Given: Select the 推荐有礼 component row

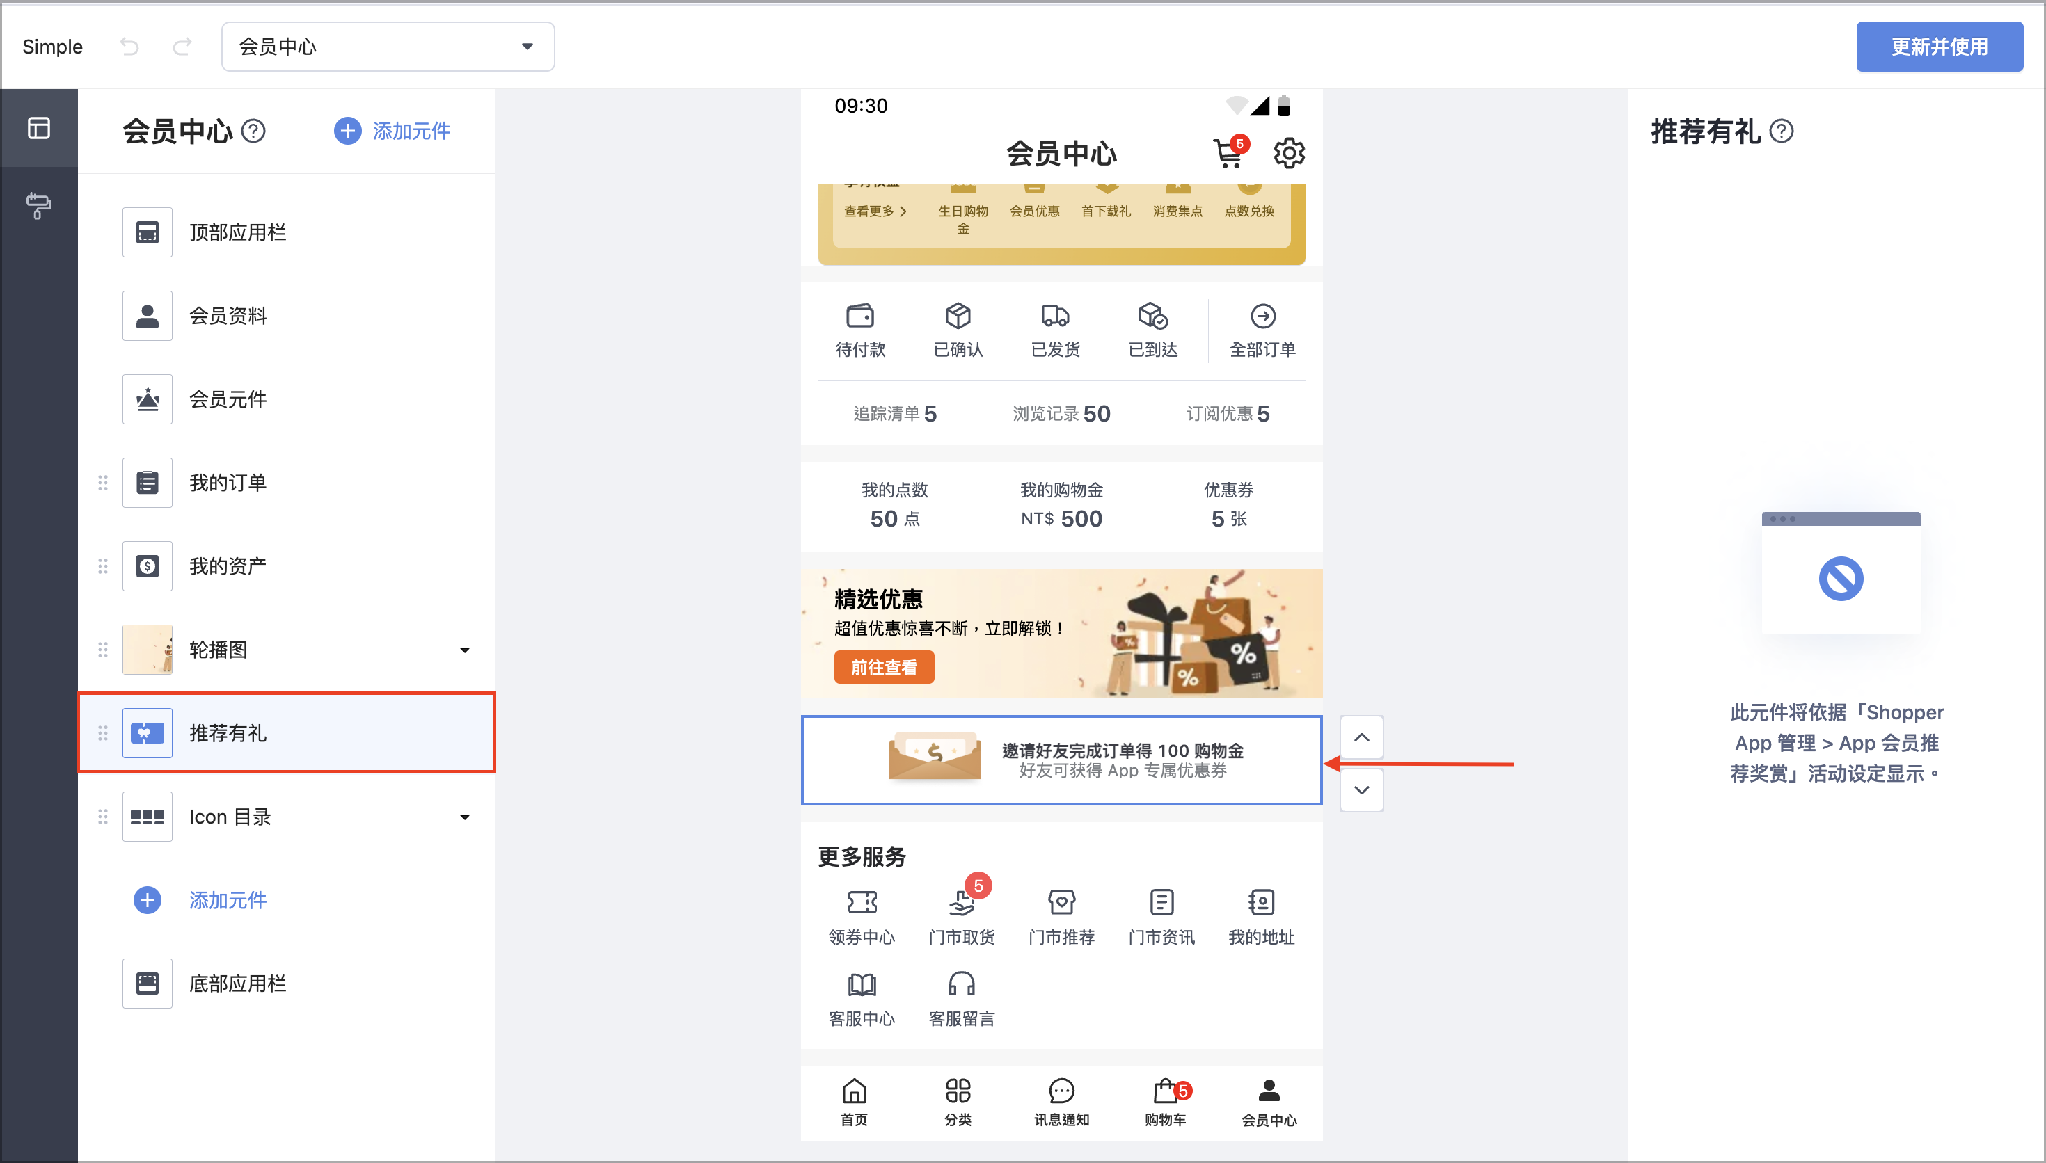Looking at the screenshot, I should click(287, 732).
